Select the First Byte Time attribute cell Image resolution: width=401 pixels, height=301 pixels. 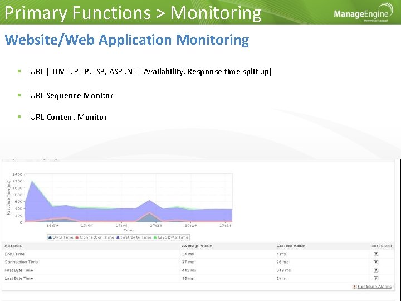[x=19, y=270]
